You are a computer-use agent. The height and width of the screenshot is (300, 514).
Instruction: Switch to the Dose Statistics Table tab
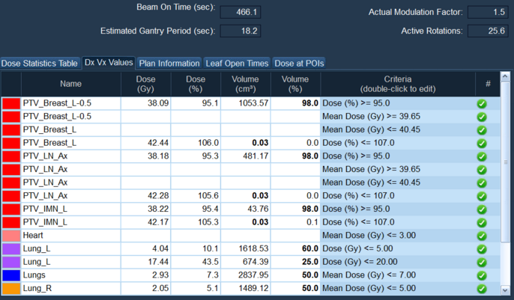[39, 64]
